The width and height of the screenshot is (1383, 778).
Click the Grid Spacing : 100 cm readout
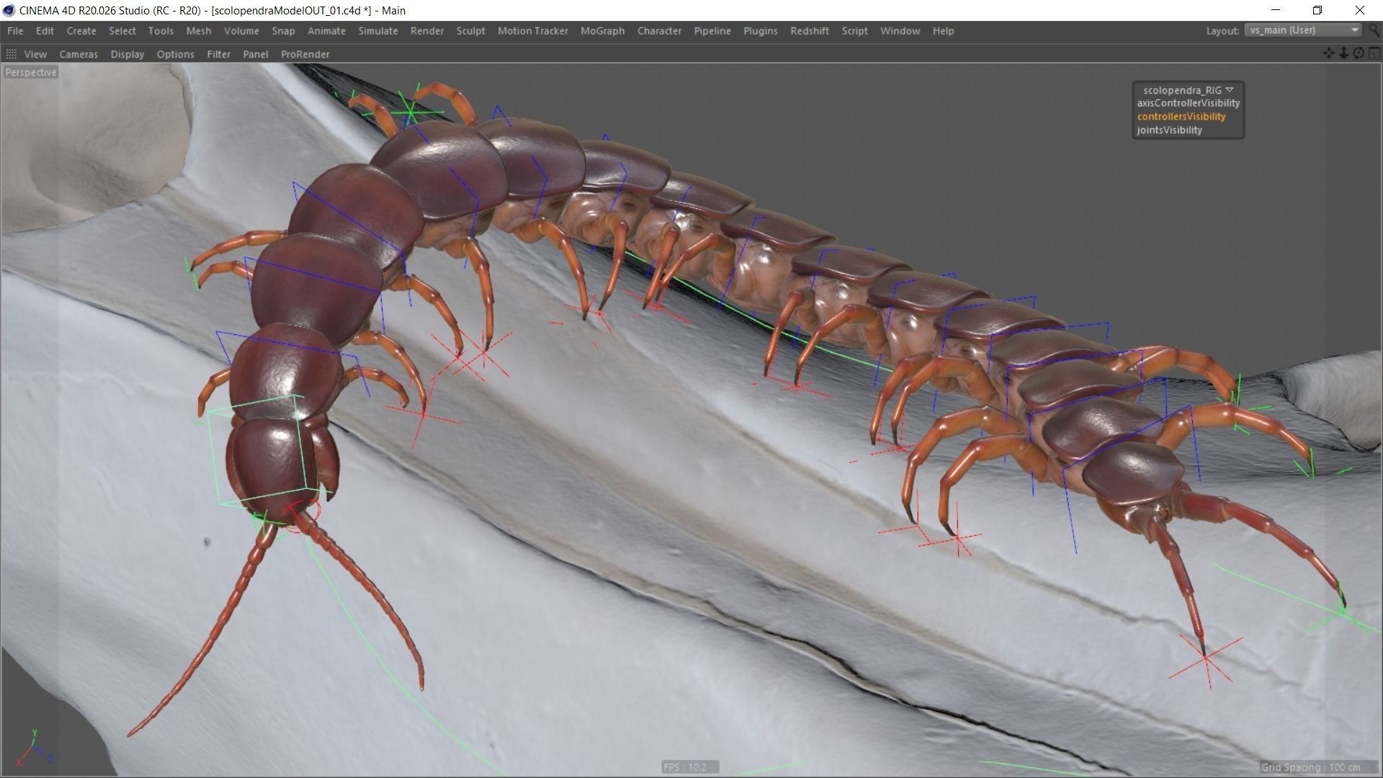(1318, 767)
